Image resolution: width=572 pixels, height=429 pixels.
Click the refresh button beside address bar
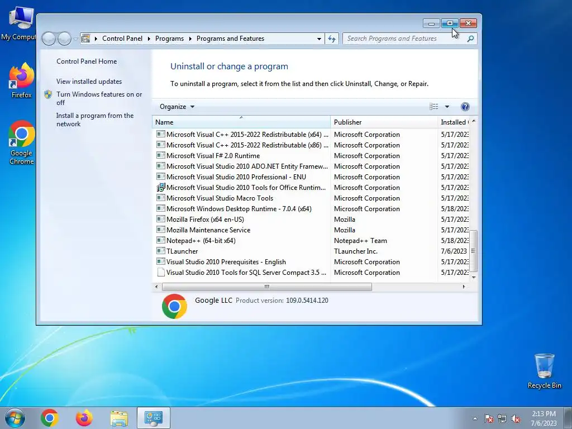point(332,39)
